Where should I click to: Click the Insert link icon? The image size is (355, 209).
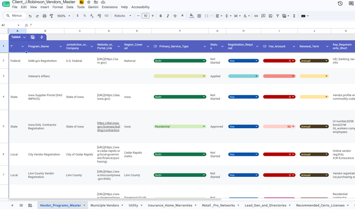[256, 16]
